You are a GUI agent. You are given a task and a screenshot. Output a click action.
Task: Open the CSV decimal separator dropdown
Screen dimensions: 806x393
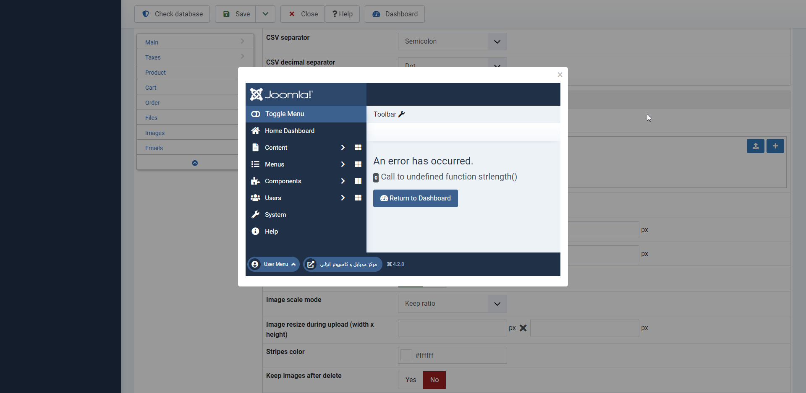click(453, 63)
